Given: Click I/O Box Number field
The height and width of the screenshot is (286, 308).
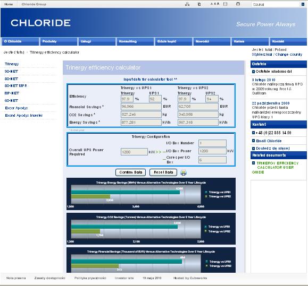Looking at the screenshot, I should 212,143.
